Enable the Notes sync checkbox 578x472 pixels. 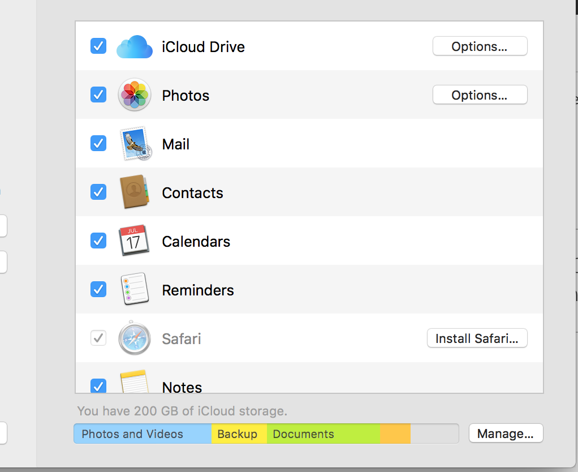98,386
